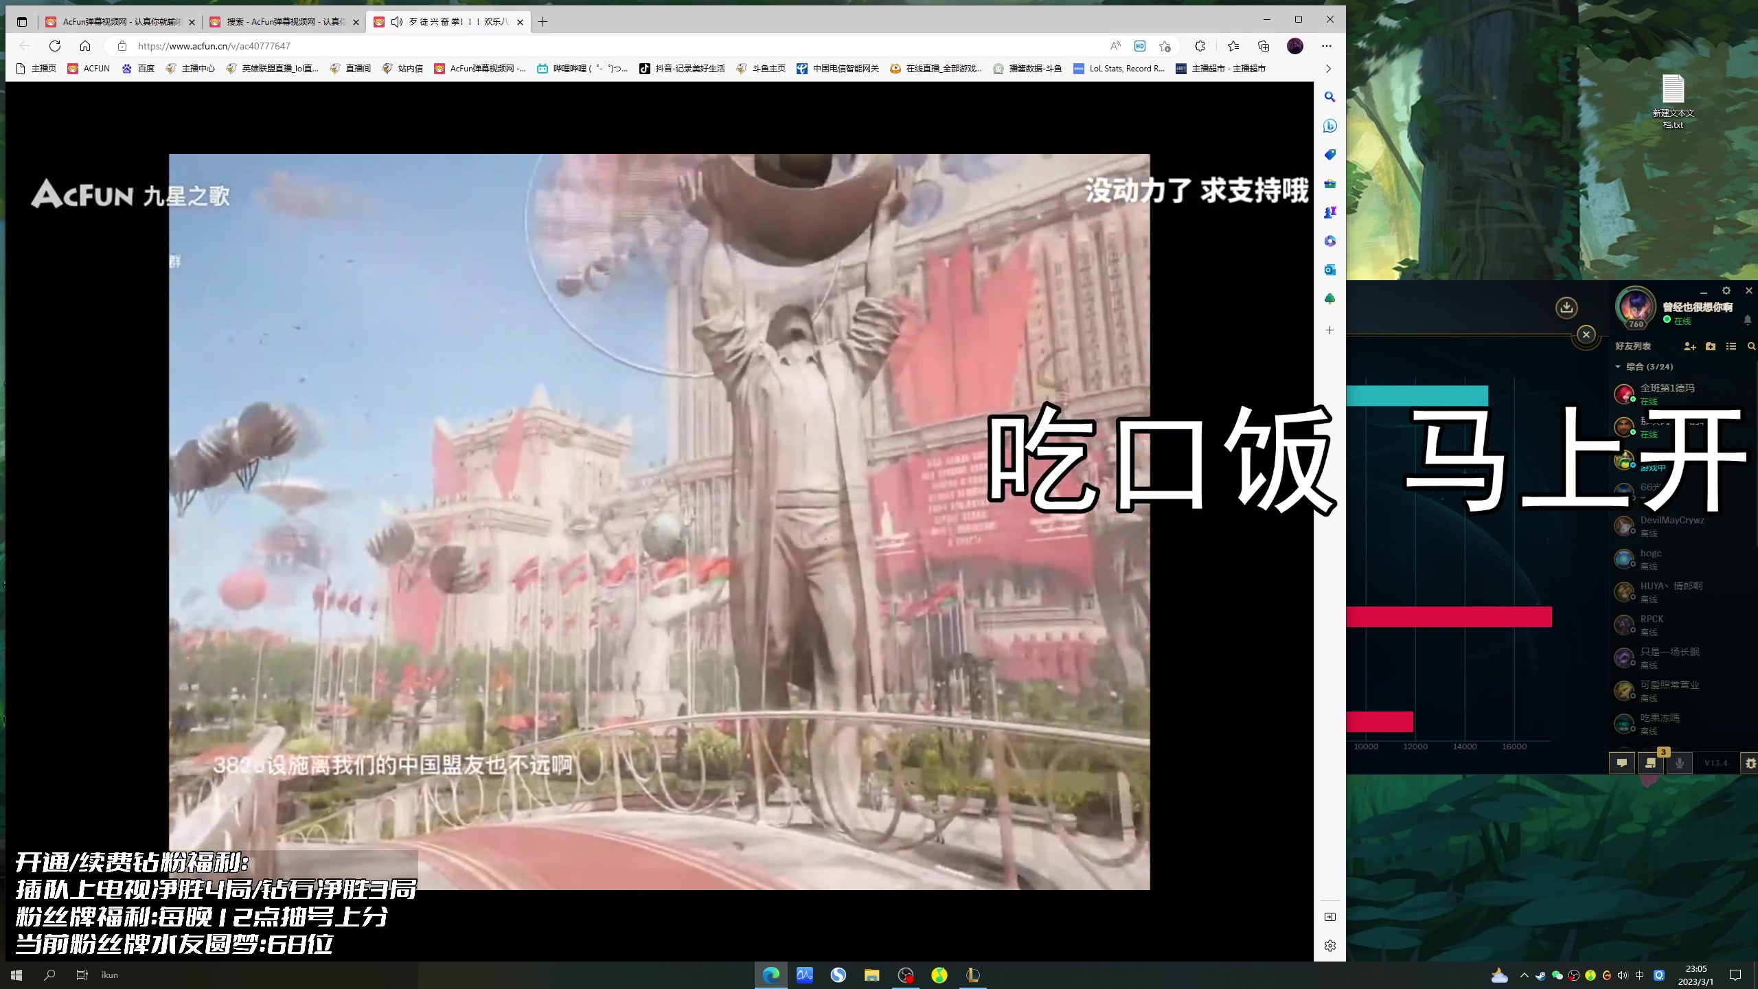1758x989 pixels.
Task: Open League client download icon
Action: 1566,307
